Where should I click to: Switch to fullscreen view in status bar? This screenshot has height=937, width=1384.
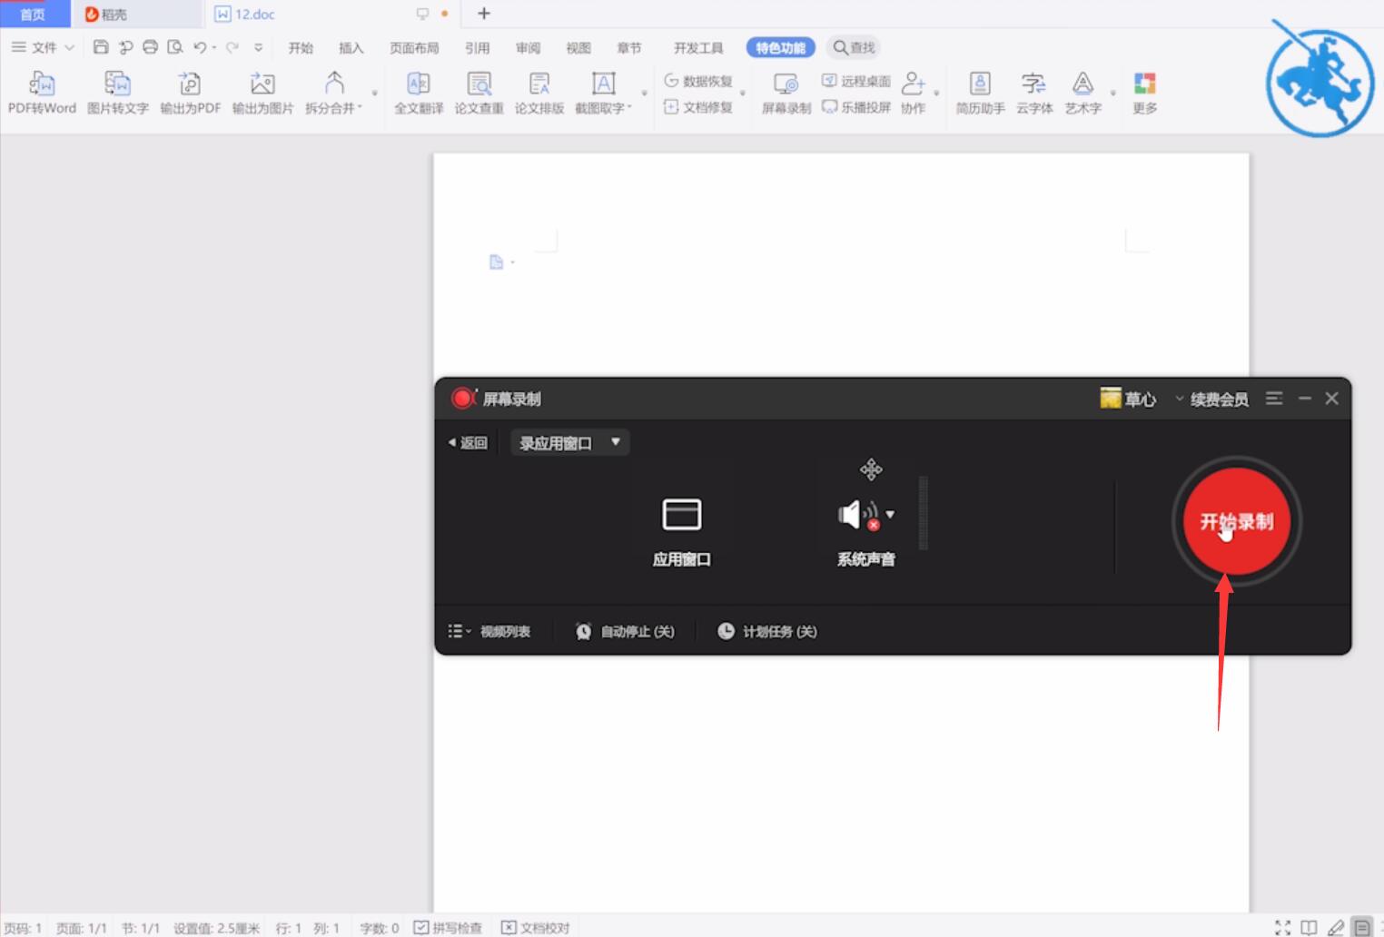point(1282,927)
